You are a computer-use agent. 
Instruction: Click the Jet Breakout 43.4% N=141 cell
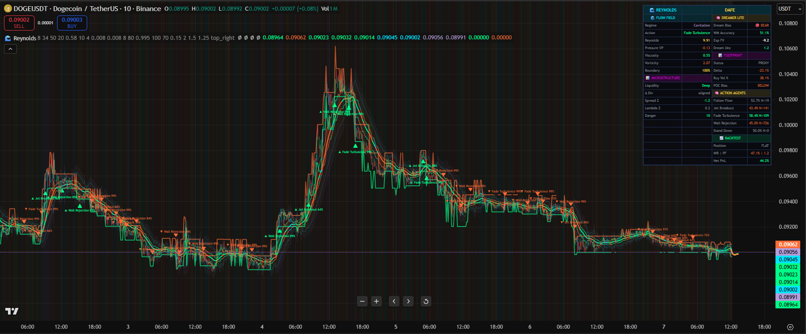[x=759, y=108]
